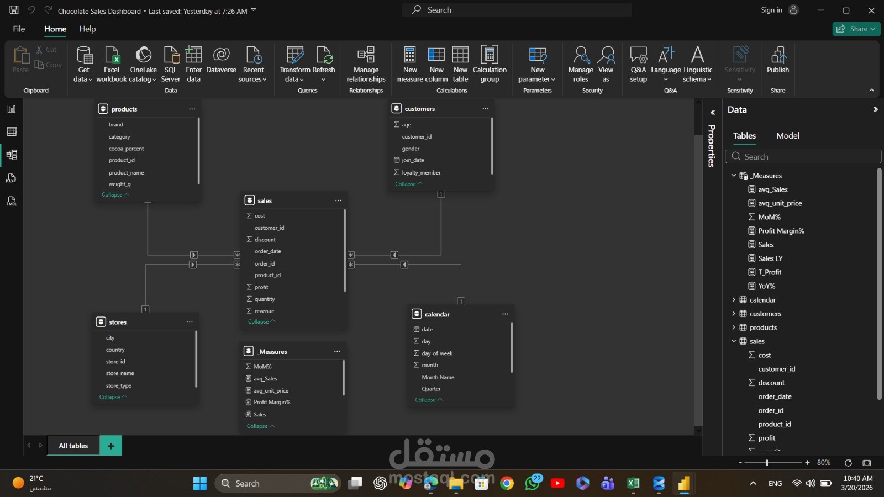The height and width of the screenshot is (497, 884).
Task: Click the New measure icon
Action: [410, 55]
